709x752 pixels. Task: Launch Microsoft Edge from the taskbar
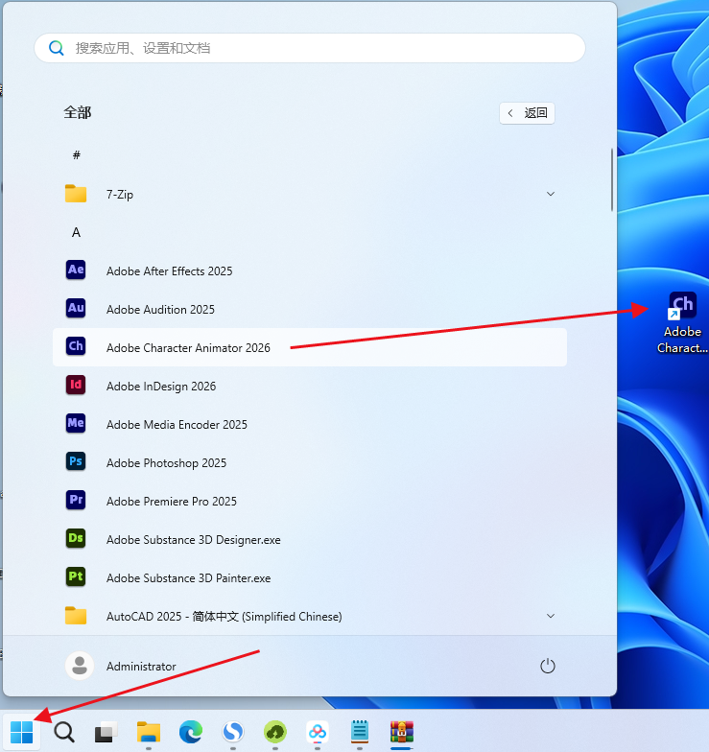click(190, 733)
